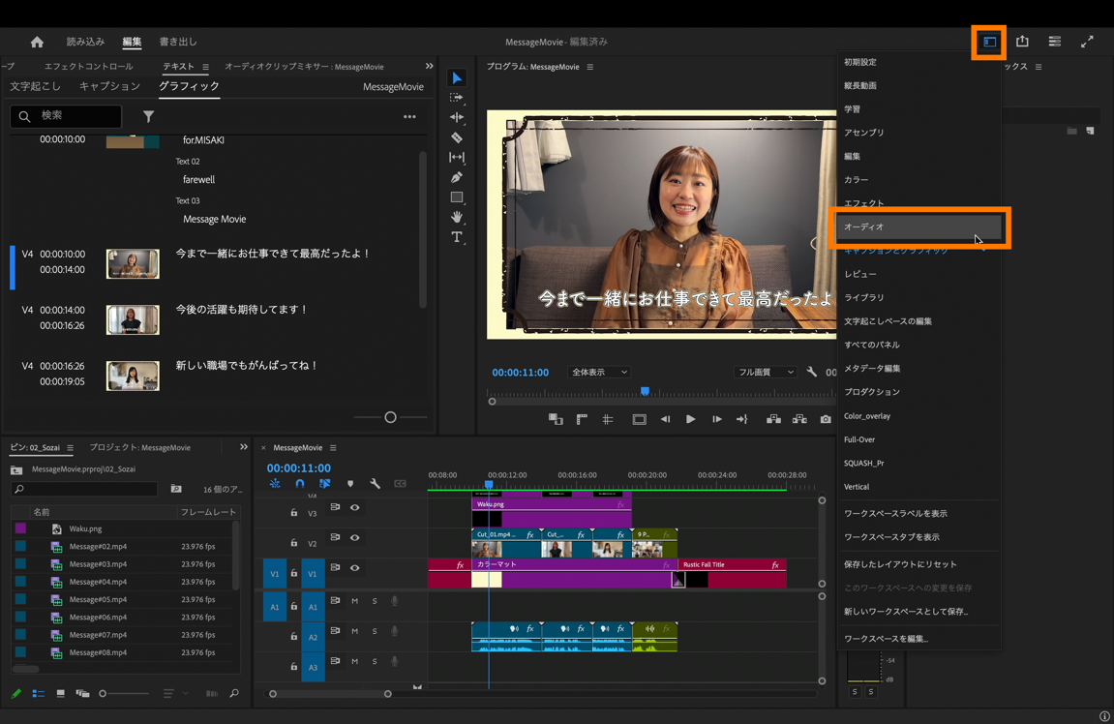
Task: Click the Export Frame camera icon
Action: point(826,419)
